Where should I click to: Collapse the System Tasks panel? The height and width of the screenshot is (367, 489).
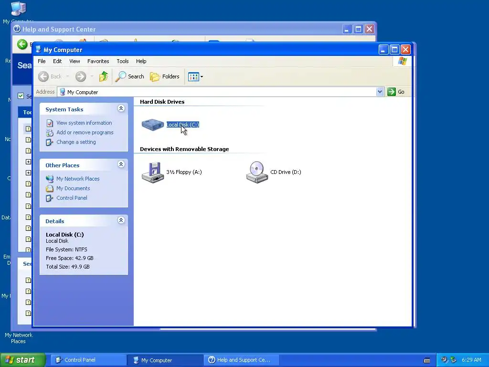tap(121, 108)
